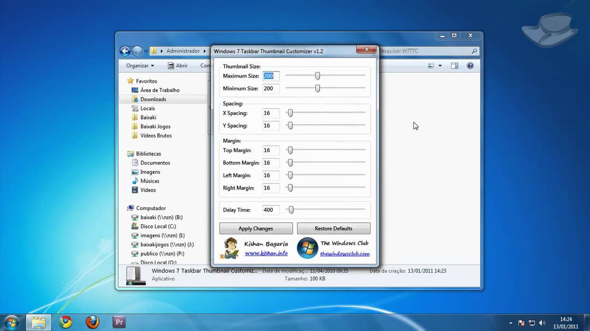Viewport: 590px width, 331px height.
Task: Click the Maximum Size slider thumb
Action: click(x=318, y=76)
